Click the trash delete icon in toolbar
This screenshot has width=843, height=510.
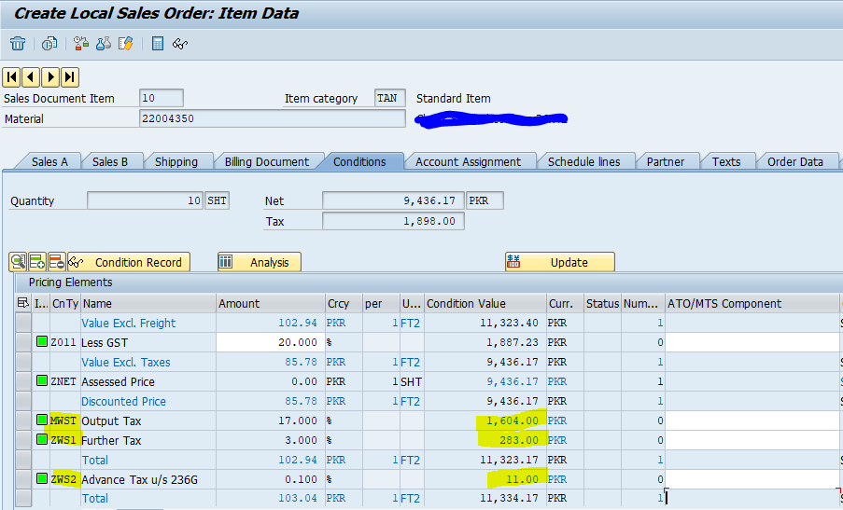(x=18, y=44)
